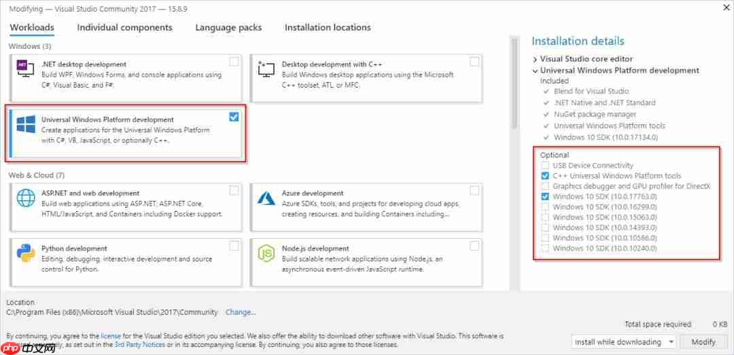Click the Universal Windows Platform tools item
The width and height of the screenshot is (734, 355).
point(609,126)
